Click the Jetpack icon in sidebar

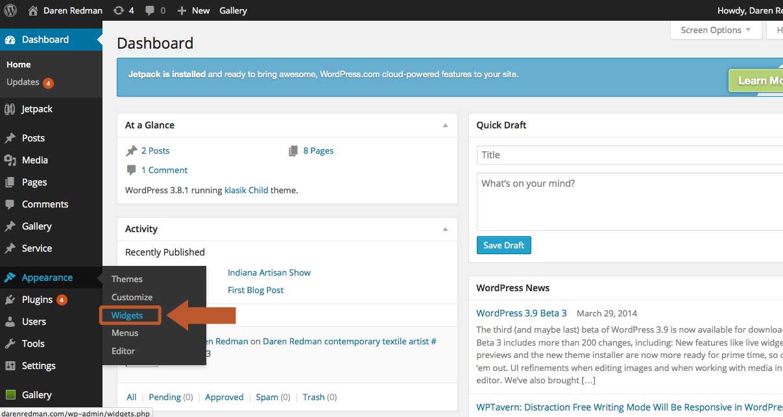point(10,109)
